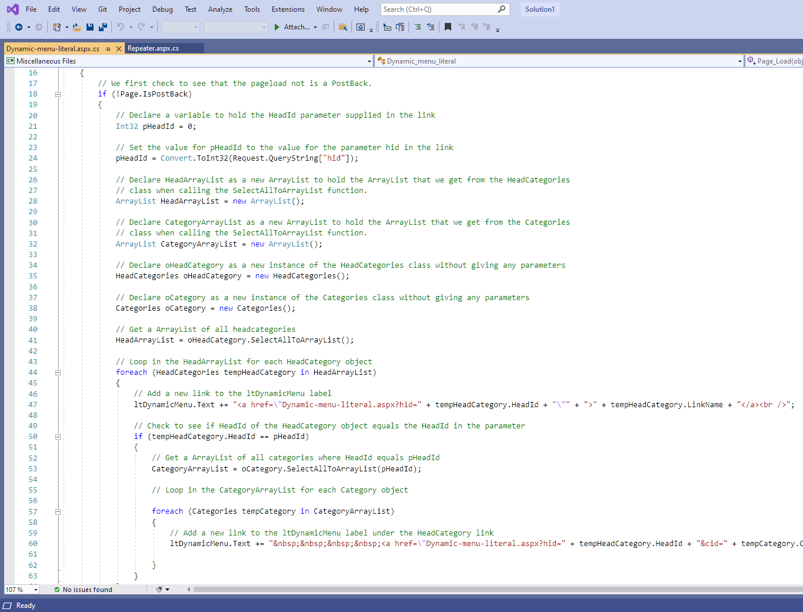Collapse the if tempHeadCategory.HeadId block at line 50

click(x=58, y=437)
